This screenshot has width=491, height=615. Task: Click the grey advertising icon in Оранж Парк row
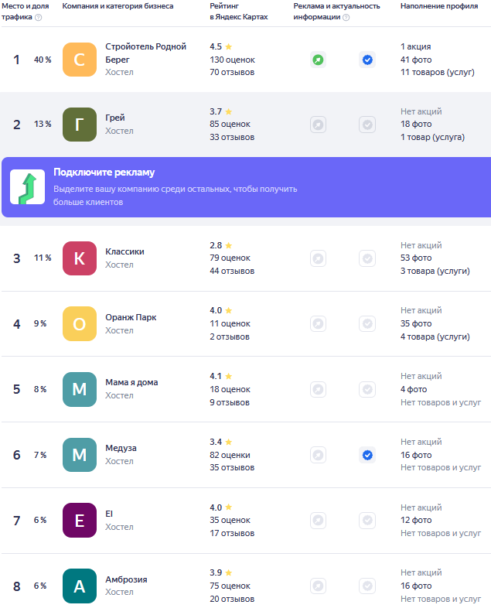click(318, 323)
